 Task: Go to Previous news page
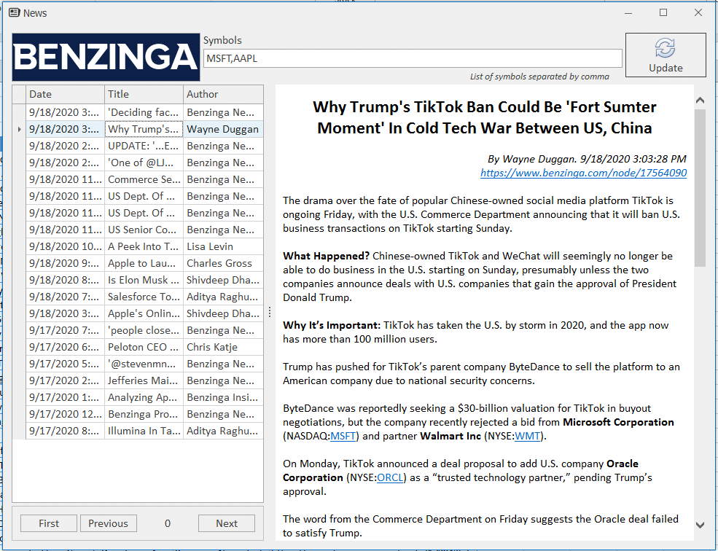tap(108, 523)
